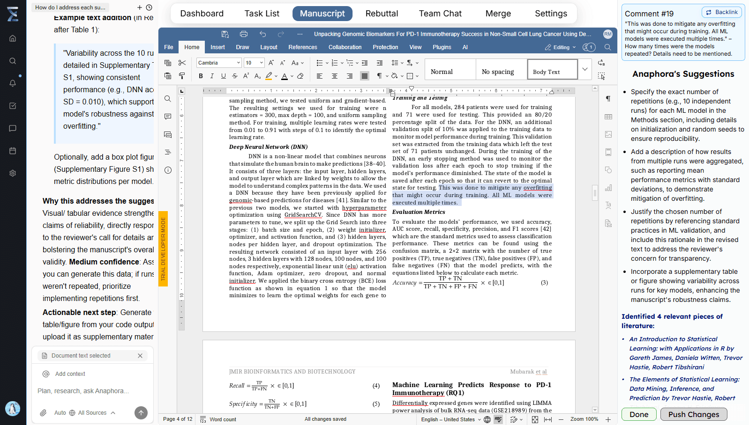Image resolution: width=749 pixels, height=425 pixels.
Task: Toggle the Auto mode in chat input
Action: [60, 413]
